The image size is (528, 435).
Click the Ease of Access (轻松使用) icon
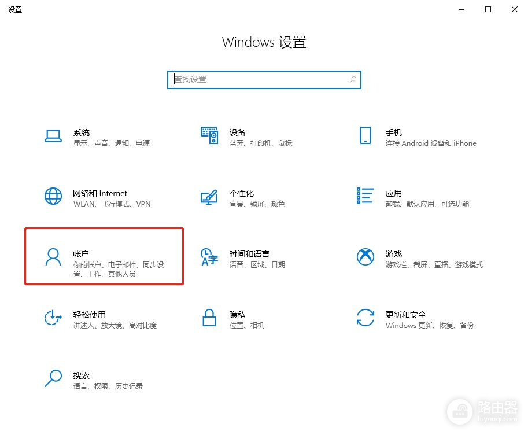53,318
